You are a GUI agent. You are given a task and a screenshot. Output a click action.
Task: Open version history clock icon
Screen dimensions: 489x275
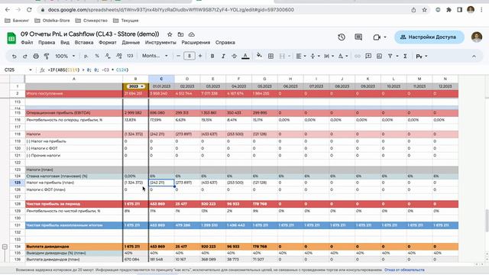click(342, 37)
